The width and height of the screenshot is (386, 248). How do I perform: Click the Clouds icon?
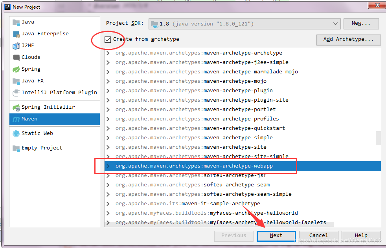point(16,58)
